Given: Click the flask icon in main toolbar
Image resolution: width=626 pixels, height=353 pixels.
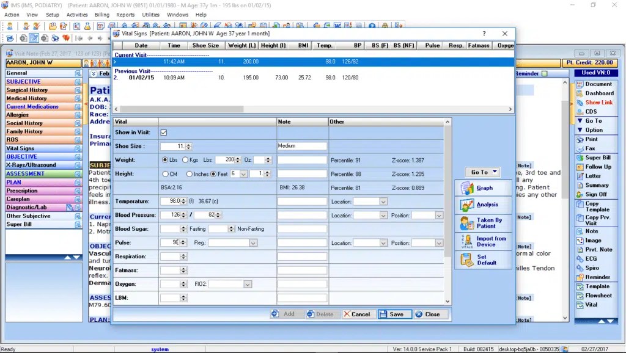Looking at the screenshot, I should (87, 26).
